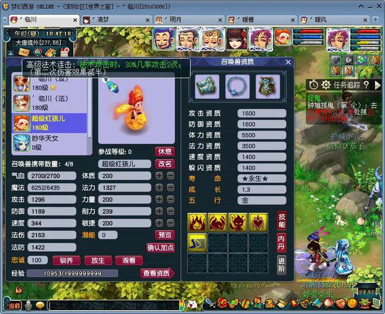Image resolution: width=385 pixels, height=314 pixels.
Task: Open the 技能 side tab
Action: coord(282,220)
